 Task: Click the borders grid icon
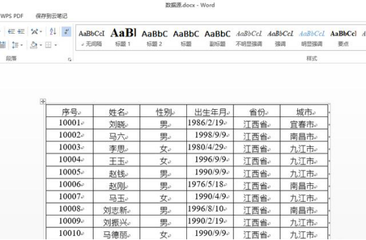pyautogui.click(x=48, y=45)
